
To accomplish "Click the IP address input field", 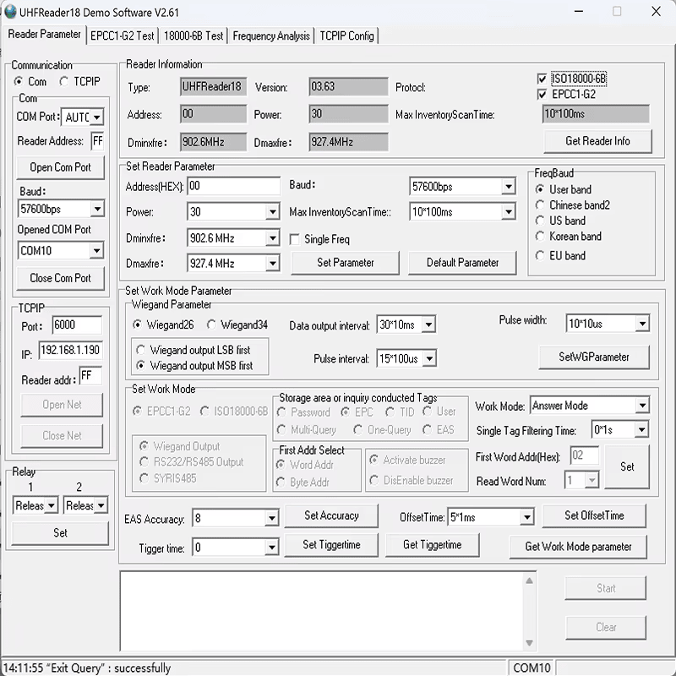I will coord(70,350).
